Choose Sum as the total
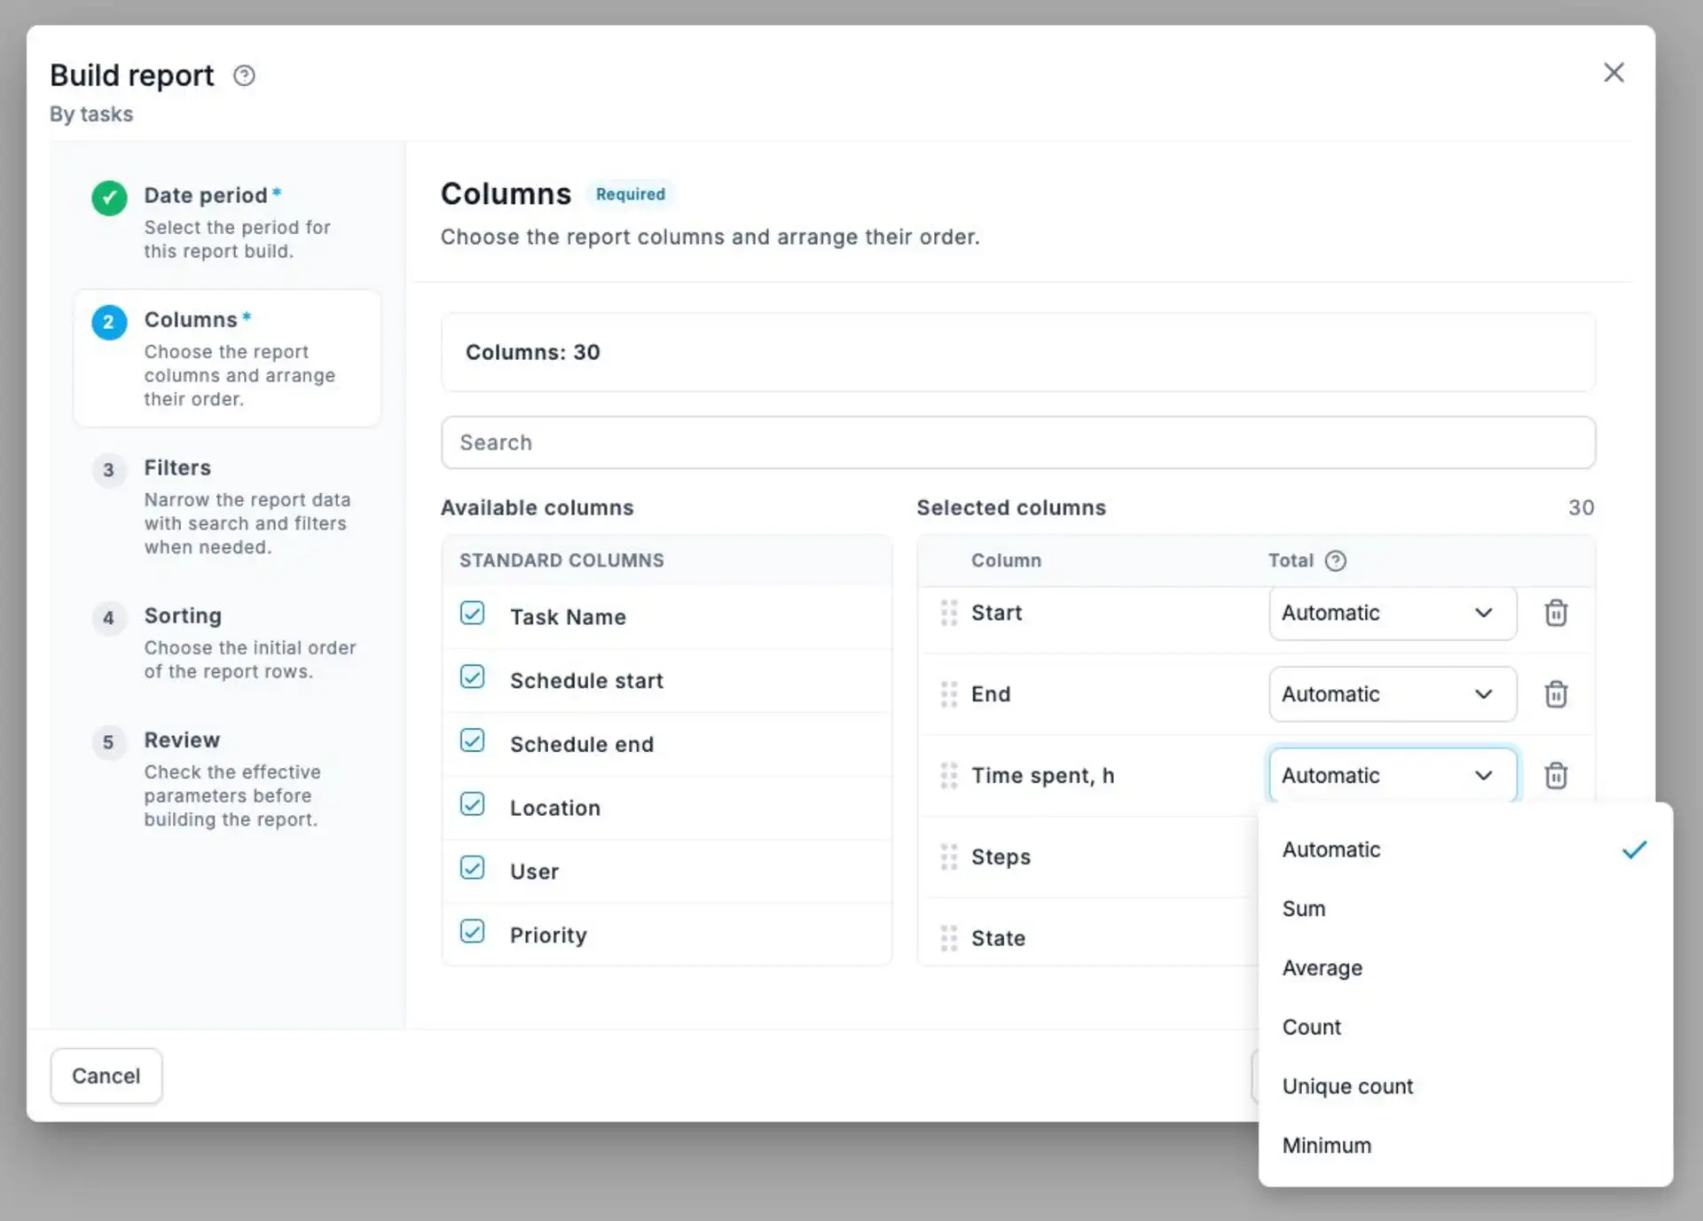 click(x=1464, y=909)
